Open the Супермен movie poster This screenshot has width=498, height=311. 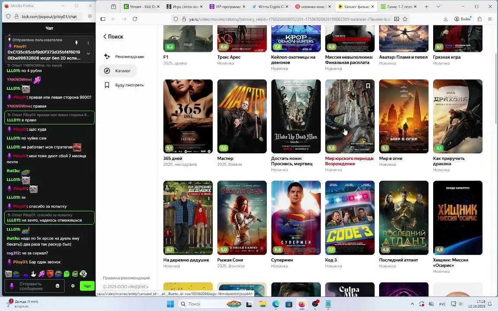(296, 218)
